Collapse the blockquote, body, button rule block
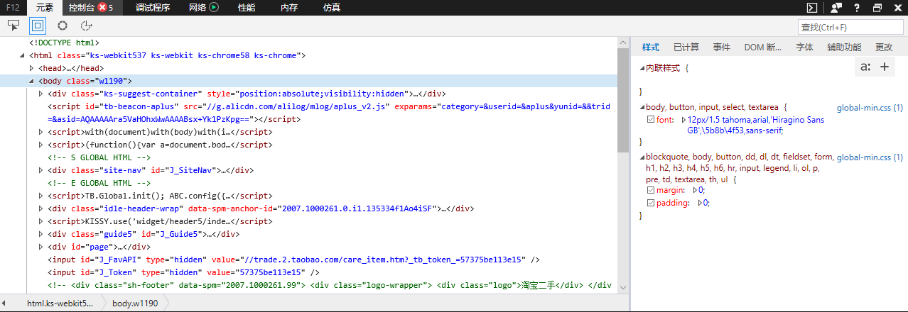This screenshot has width=908, height=312. pyautogui.click(x=641, y=157)
